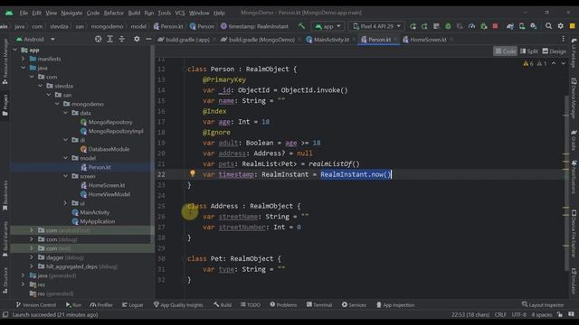Click Search Everywhere magnifier icon
This screenshot has height=325, width=579.
(549, 26)
